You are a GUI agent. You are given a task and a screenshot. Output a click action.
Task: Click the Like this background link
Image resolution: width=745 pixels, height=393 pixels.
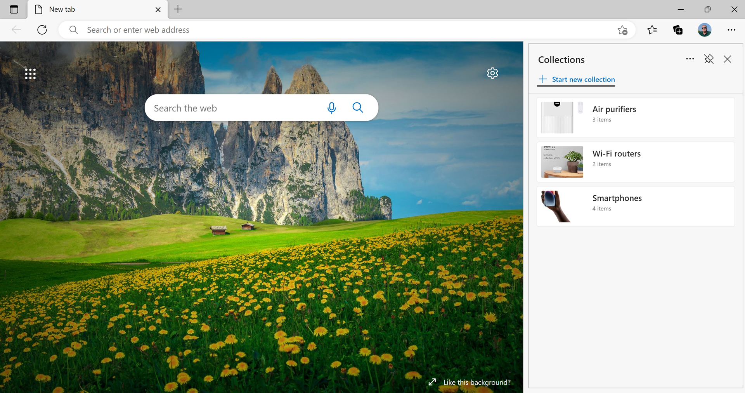pos(476,382)
